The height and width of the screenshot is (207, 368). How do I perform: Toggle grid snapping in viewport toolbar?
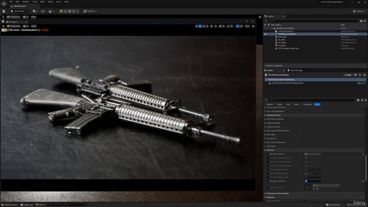coord(220,26)
